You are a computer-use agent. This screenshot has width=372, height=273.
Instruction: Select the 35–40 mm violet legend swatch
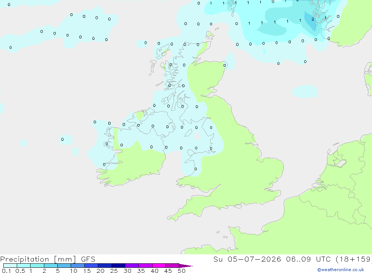coord(145,266)
